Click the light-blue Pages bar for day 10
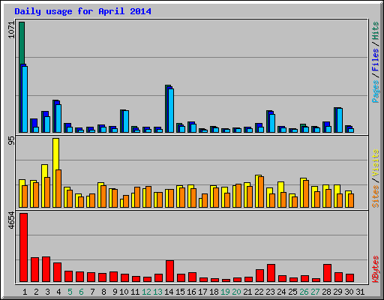This screenshot has height=300, width=384. [126, 121]
